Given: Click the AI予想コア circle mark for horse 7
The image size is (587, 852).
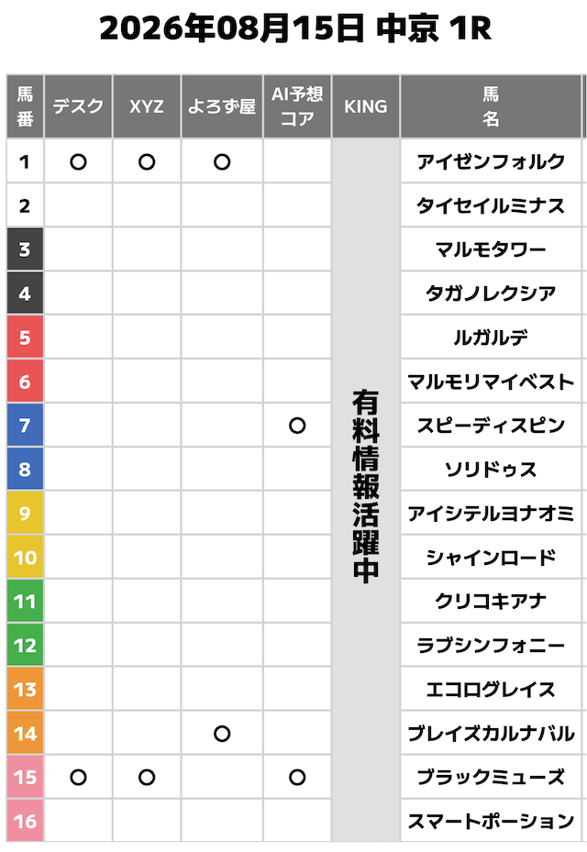Looking at the screenshot, I should click(297, 426).
